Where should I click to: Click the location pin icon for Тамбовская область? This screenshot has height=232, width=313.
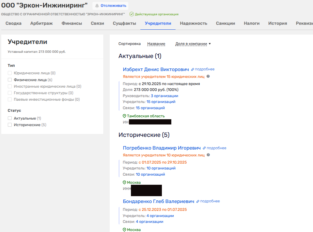coord(124,116)
